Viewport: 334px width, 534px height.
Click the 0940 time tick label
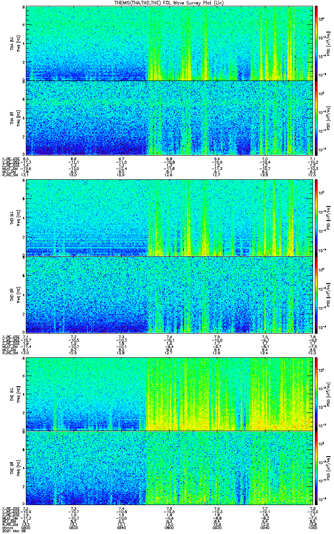click(x=265, y=528)
